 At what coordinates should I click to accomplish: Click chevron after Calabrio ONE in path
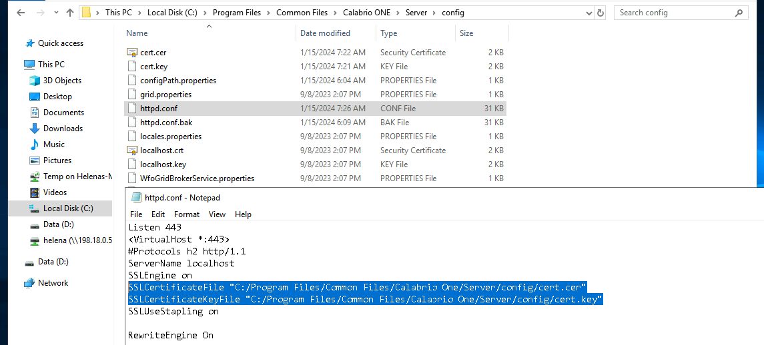398,13
